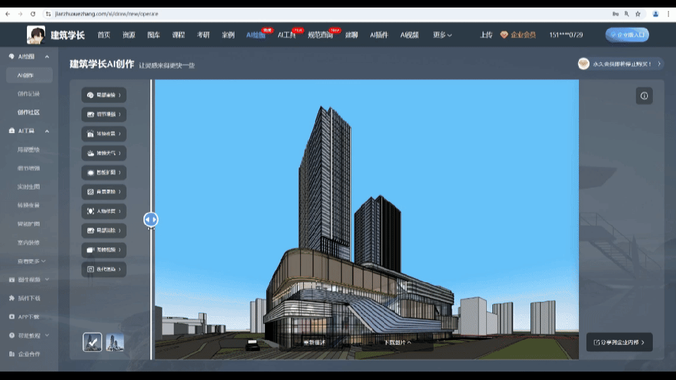Click the 分享到企业内部 share button
Screen dimensions: 676x380
[x=619, y=342]
